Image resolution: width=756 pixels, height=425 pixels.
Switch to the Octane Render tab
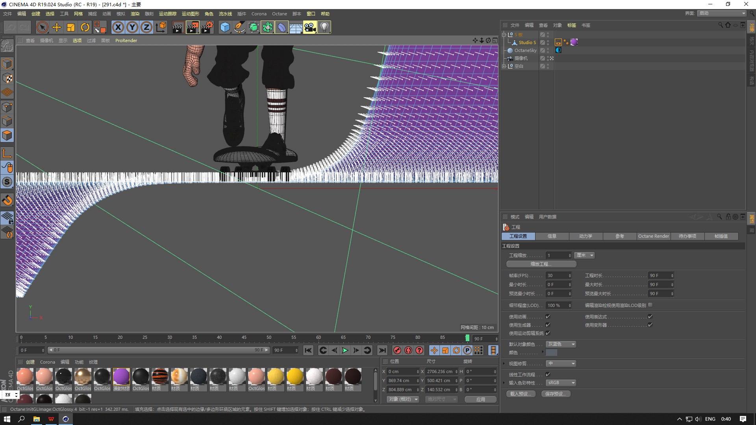tap(653, 236)
